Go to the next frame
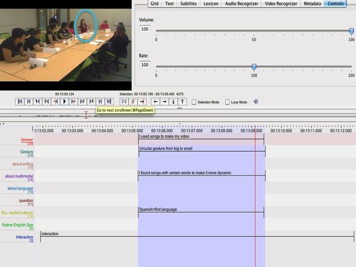Image resolution: width=356 pixels, height=267 pixels. (x=83, y=101)
